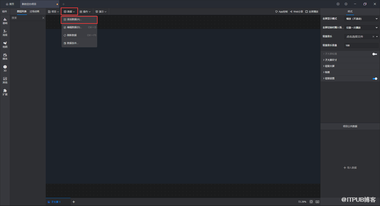The image size is (380, 206).
Task: Select the 样式 style tab
Action: pos(350,12)
